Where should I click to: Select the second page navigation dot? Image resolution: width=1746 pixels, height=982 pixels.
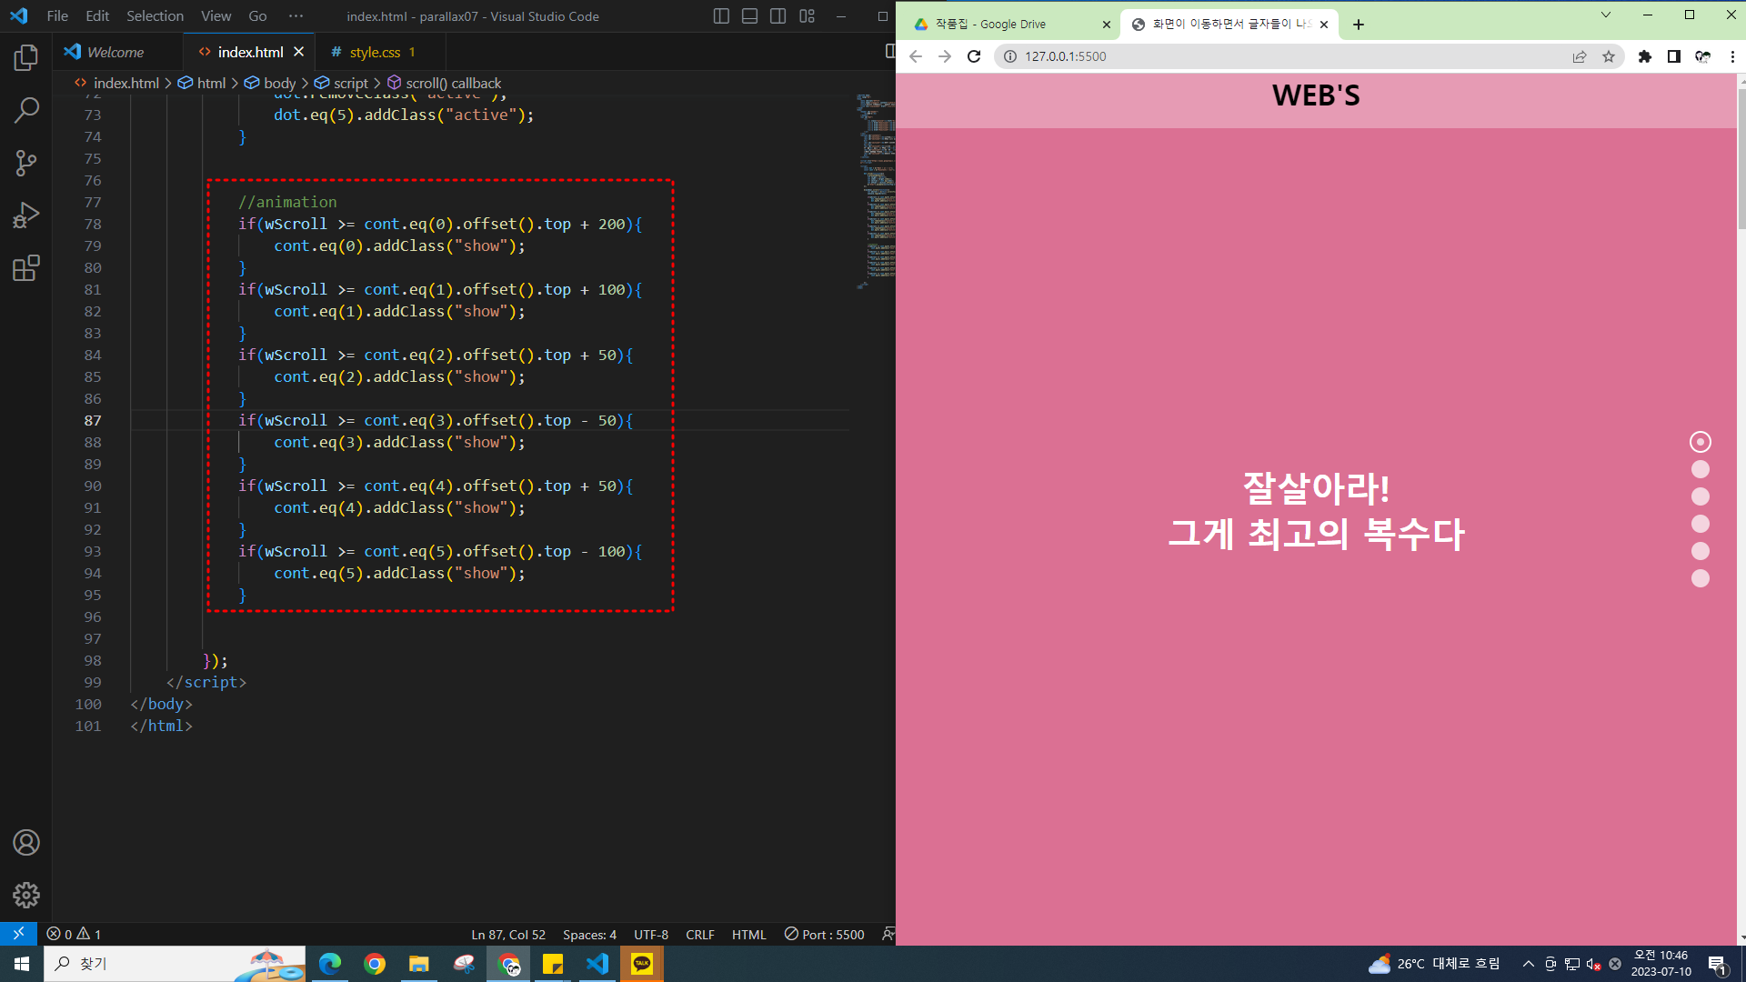(x=1701, y=469)
